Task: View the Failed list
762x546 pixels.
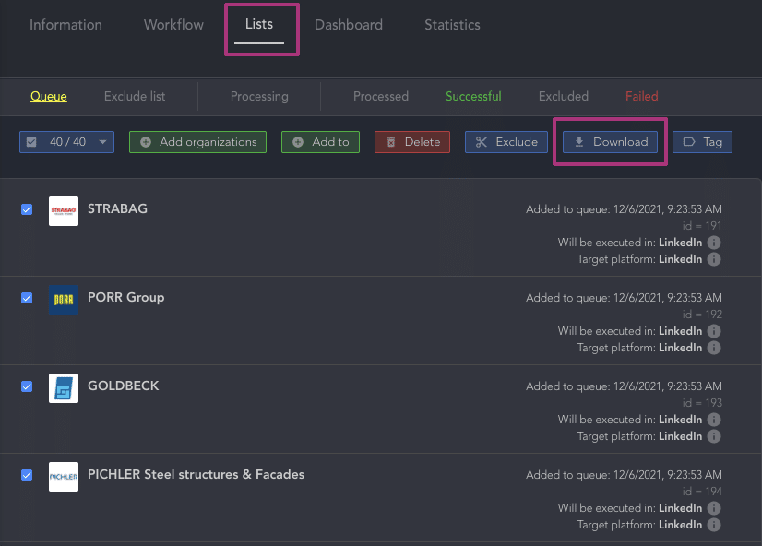Action: (641, 96)
